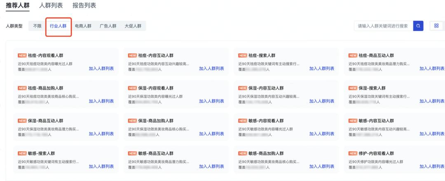Screen dimensions: 445x181
Task: Open the 报告列表 tab
Action: tap(84, 6)
